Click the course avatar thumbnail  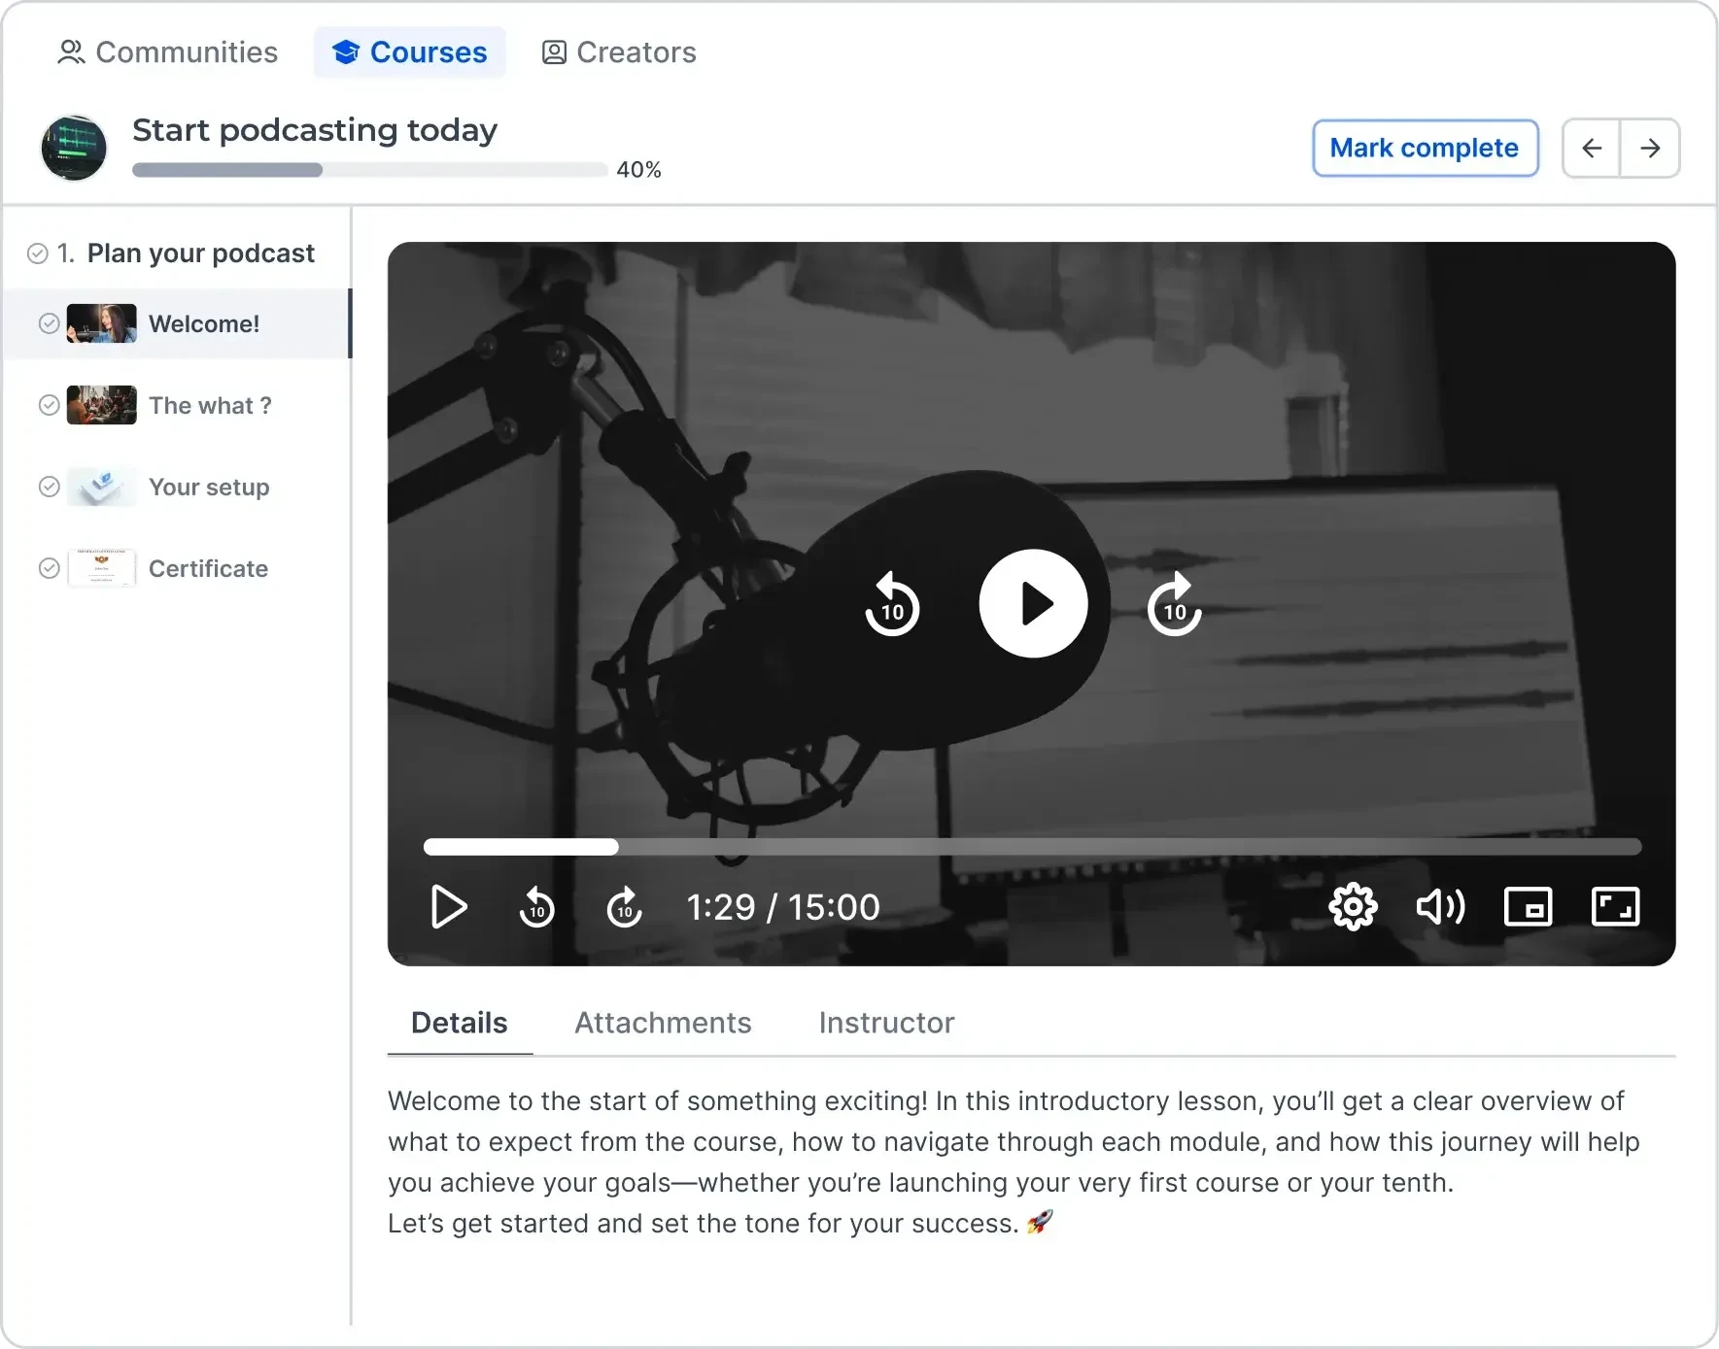[74, 148]
